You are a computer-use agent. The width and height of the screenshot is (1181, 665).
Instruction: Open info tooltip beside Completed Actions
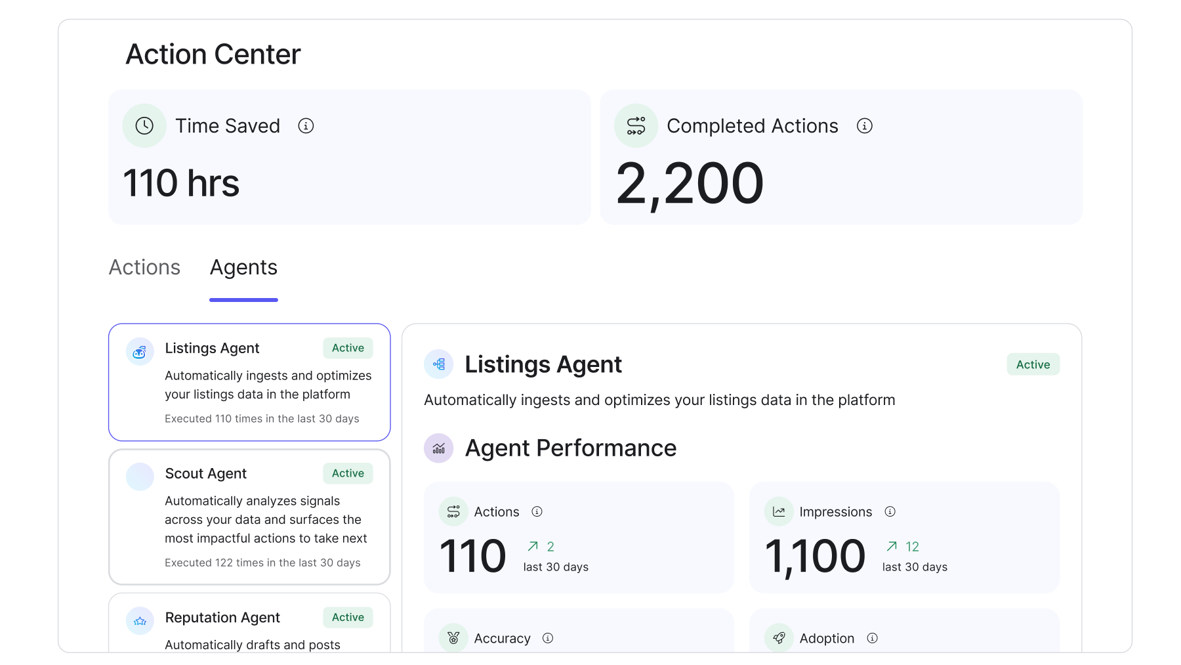coord(864,125)
